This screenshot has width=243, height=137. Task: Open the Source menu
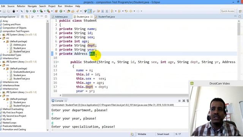coord(11,6)
